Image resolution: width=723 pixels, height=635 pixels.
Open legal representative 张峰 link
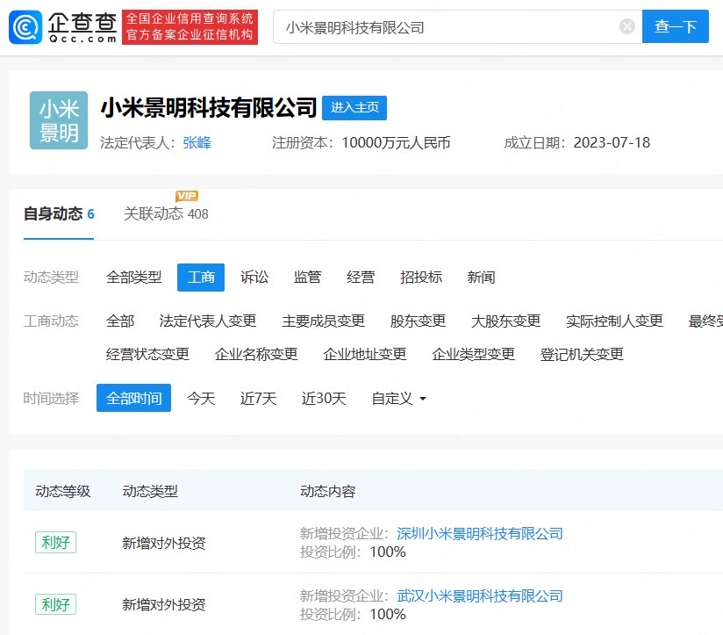pyautogui.click(x=197, y=142)
